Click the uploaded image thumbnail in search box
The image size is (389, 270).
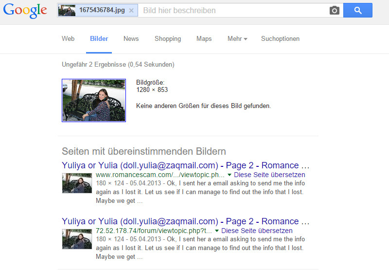click(67, 10)
